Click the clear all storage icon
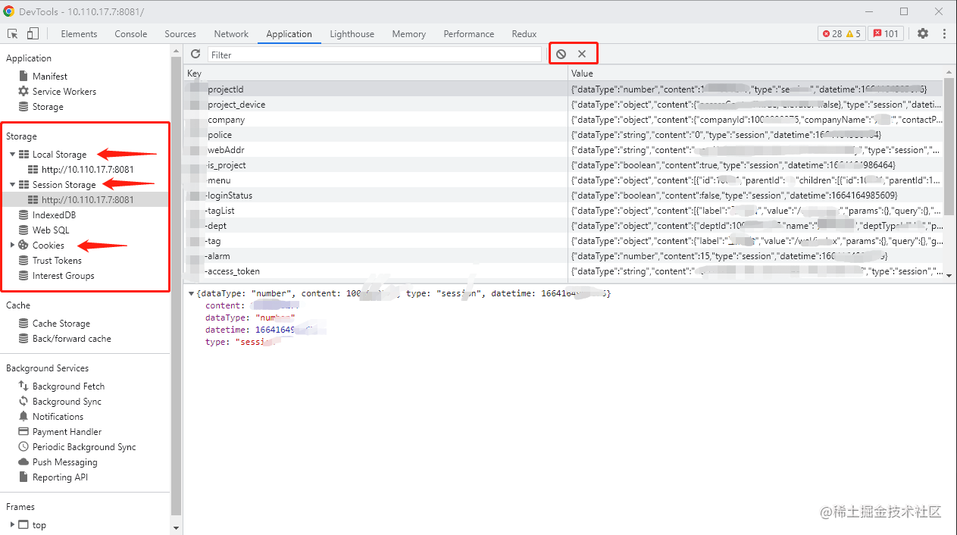The height and width of the screenshot is (535, 957). [x=561, y=54]
